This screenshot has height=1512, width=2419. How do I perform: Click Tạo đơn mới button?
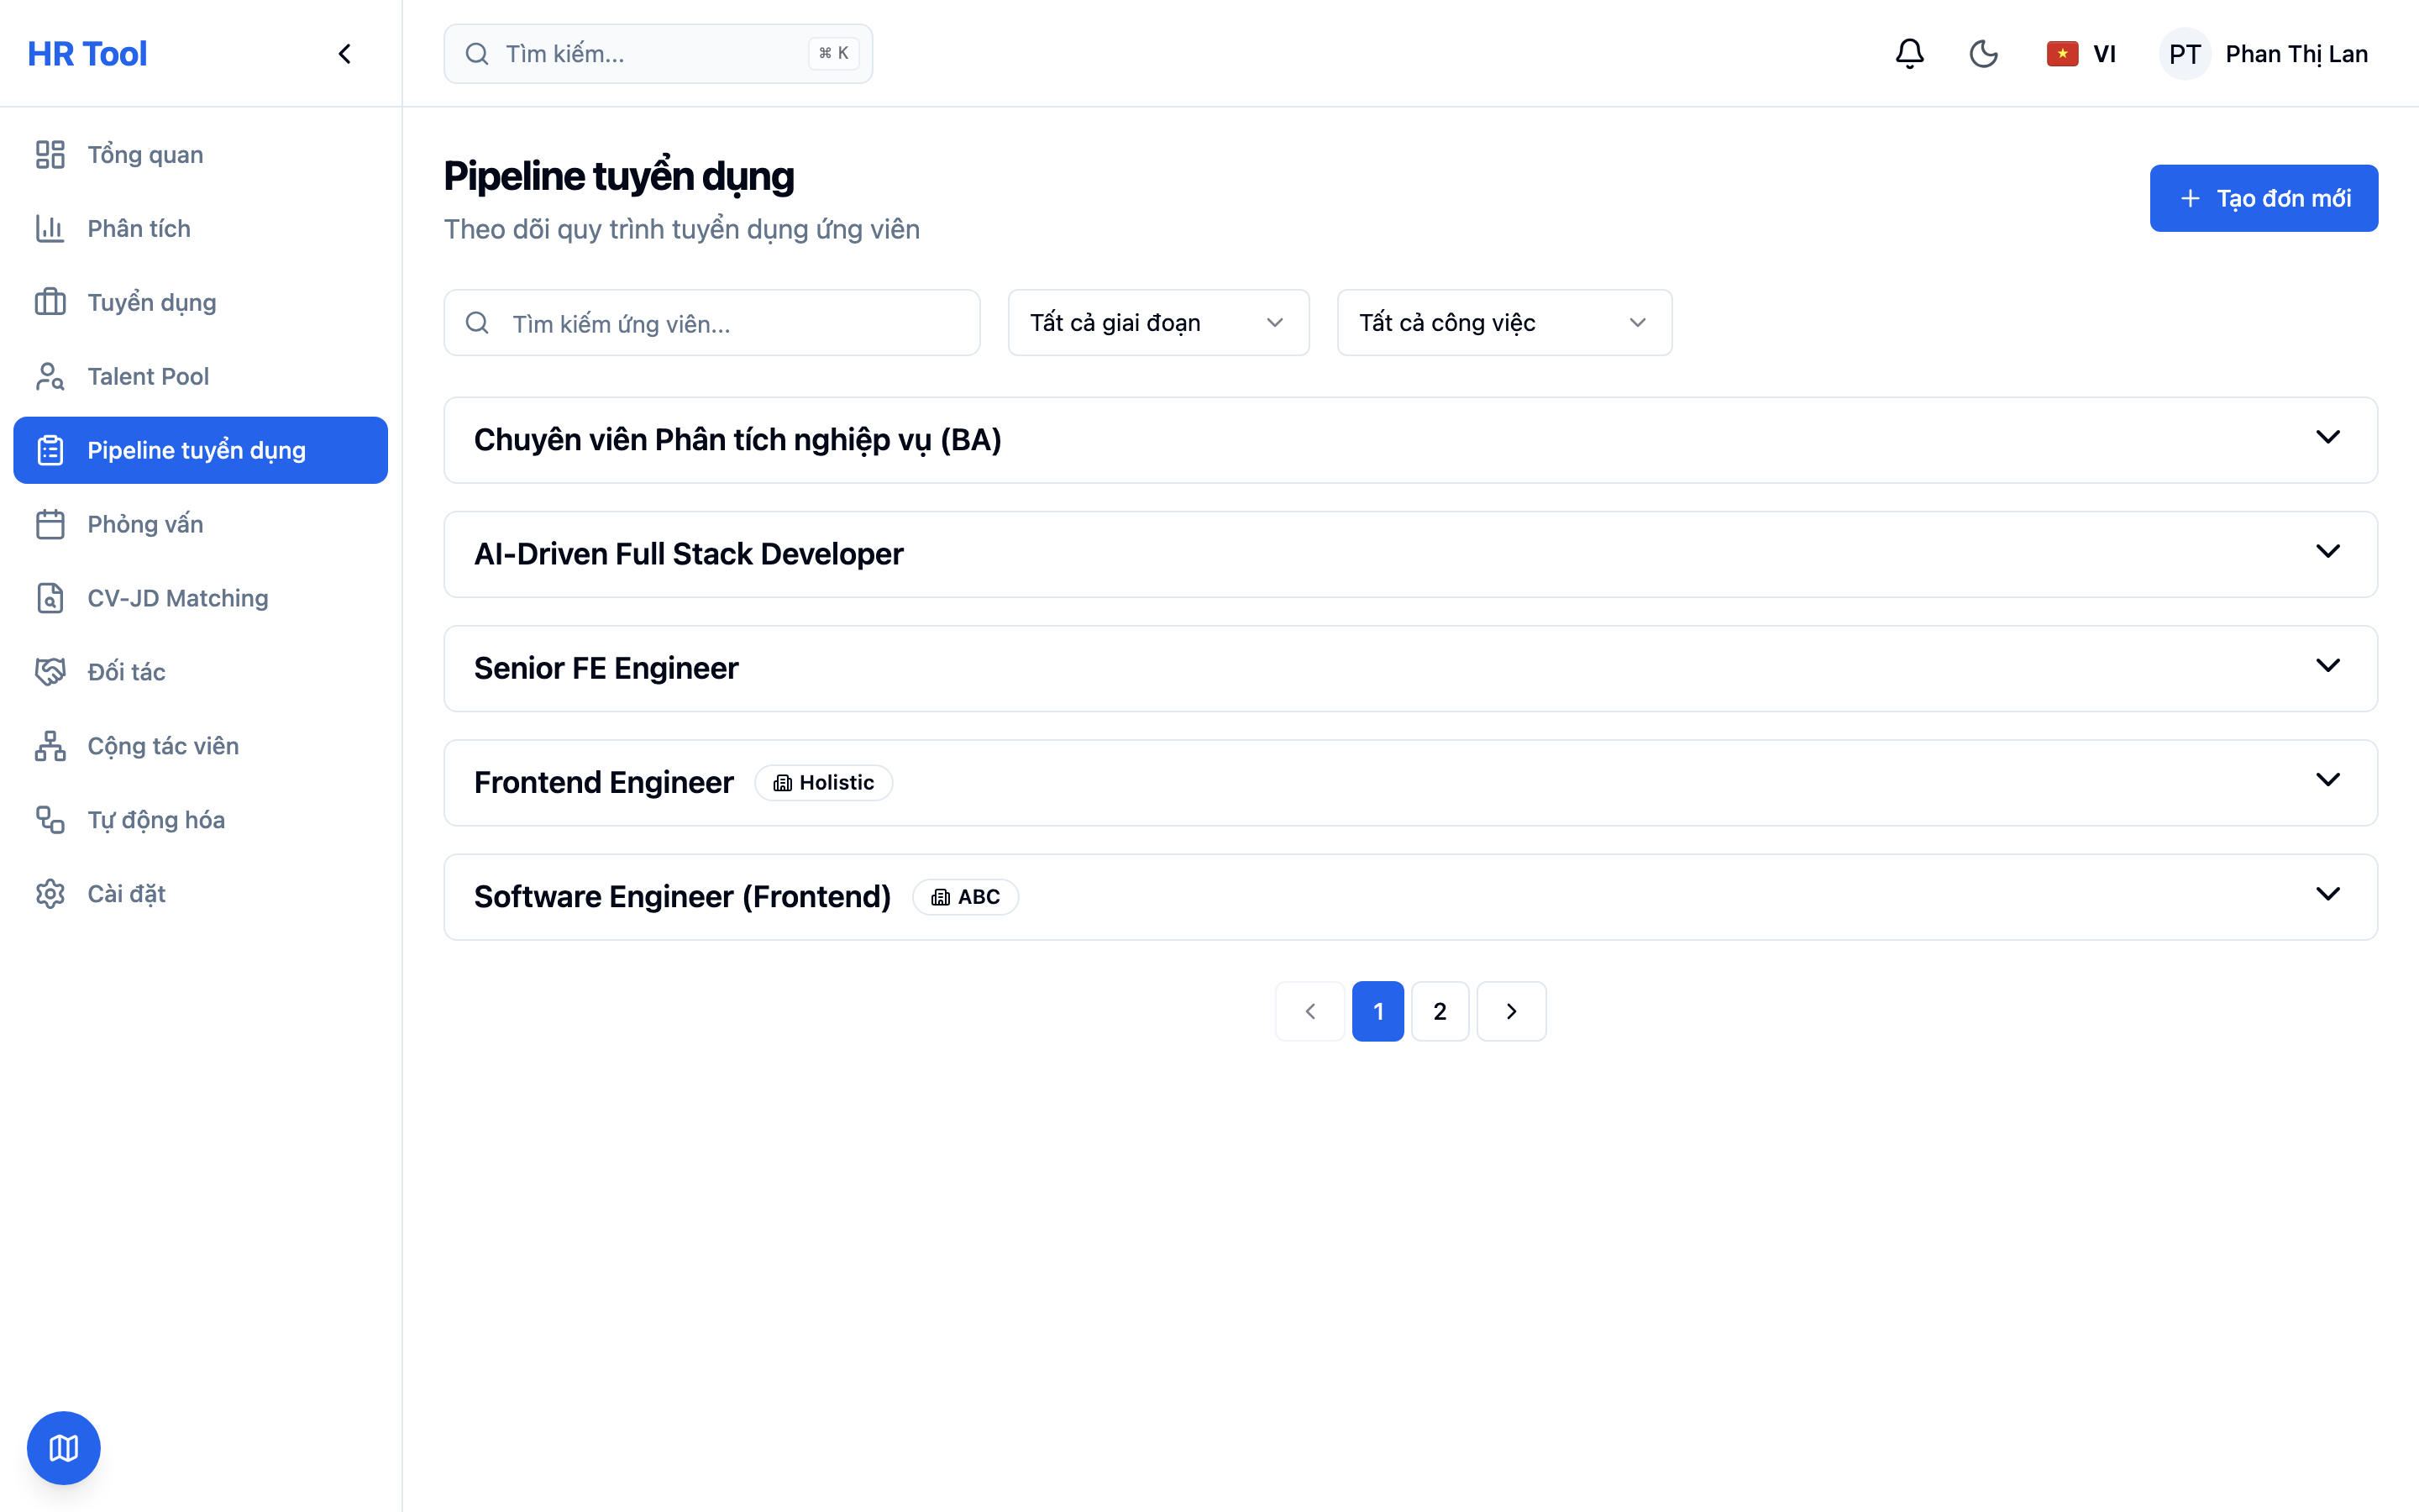tap(2264, 198)
